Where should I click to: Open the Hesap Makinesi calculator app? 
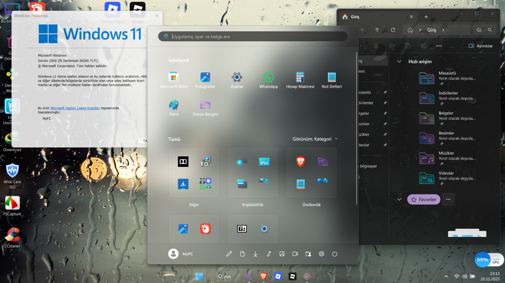coord(300,80)
